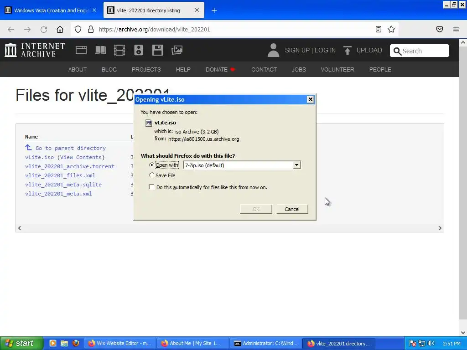Open the Firefox hamburger menu
This screenshot has width=467, height=350.
coord(456,29)
